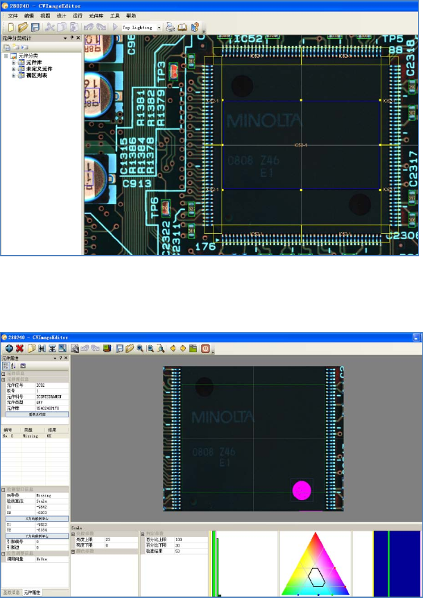Screen dimensions: 423x598
Task: Click the Y方向 move-center button
Action: click(37, 535)
